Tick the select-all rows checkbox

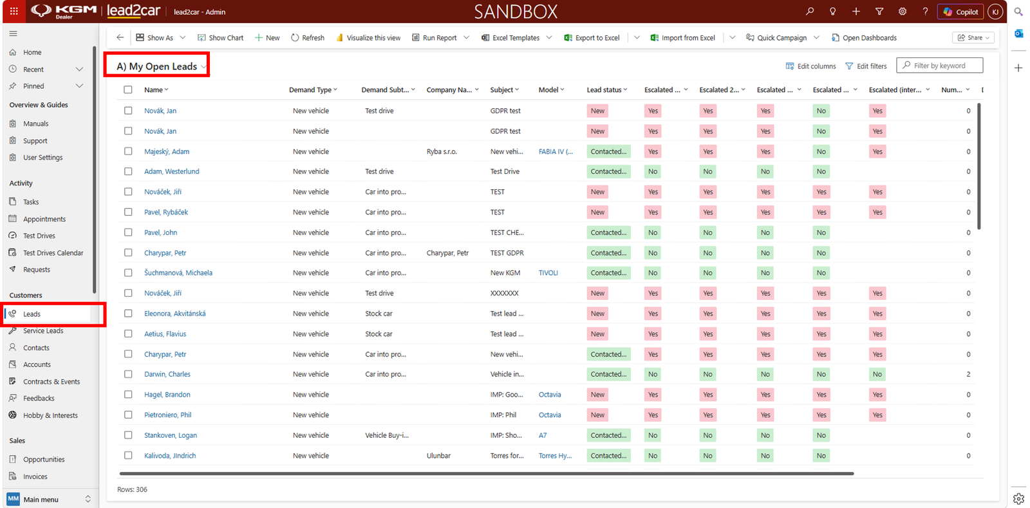click(128, 90)
